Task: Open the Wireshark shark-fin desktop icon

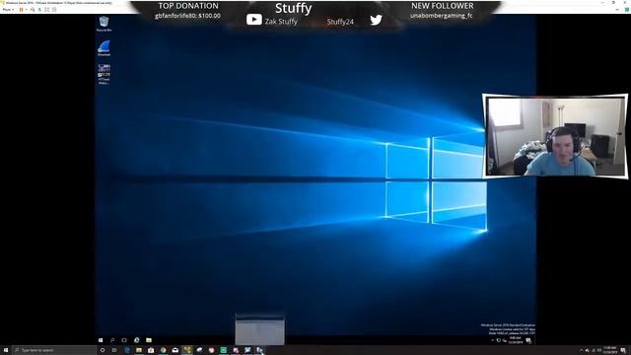Action: pyautogui.click(x=104, y=48)
